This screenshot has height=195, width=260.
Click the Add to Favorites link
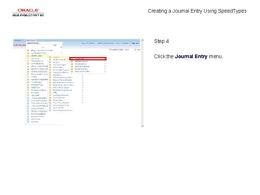122,43
